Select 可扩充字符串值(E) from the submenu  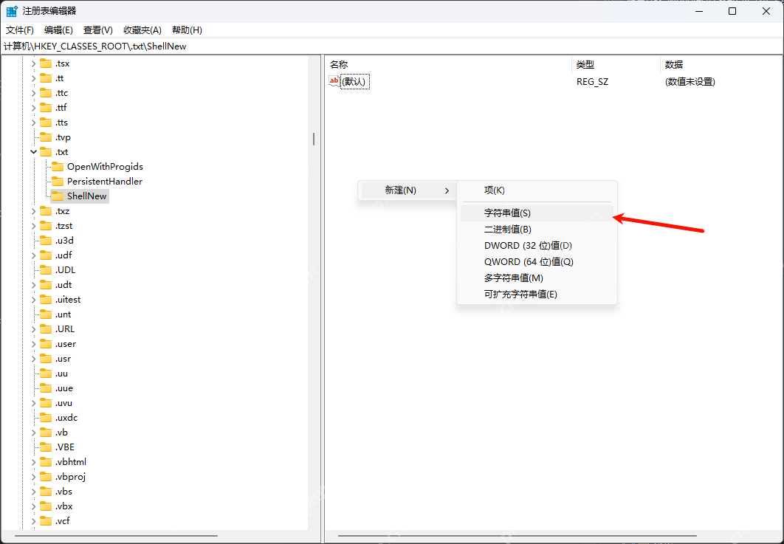tap(537, 295)
